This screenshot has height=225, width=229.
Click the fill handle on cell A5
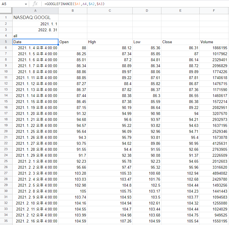point(58,45)
